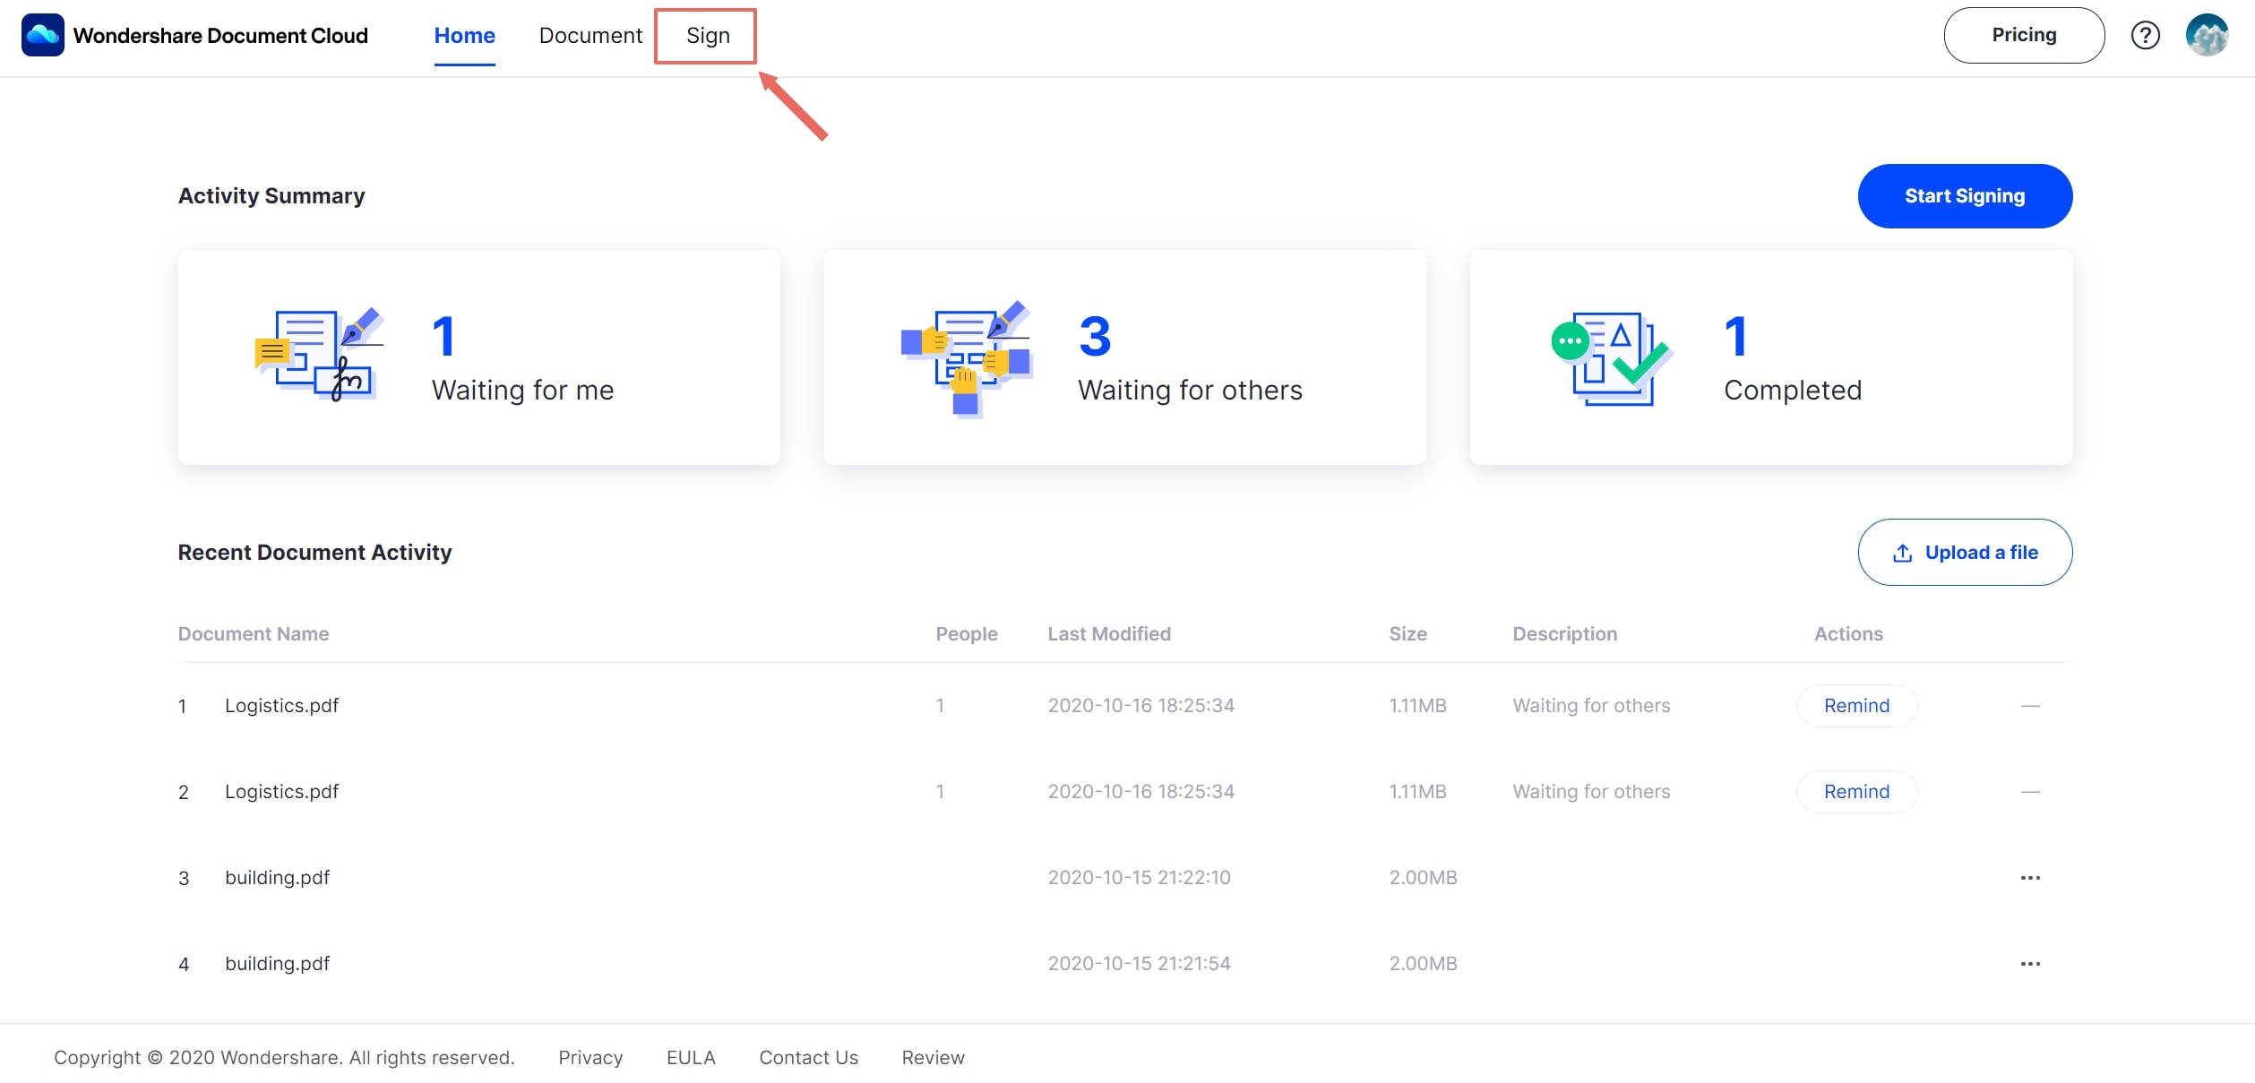
Task: Open the EULA footer link
Action: pos(691,1058)
